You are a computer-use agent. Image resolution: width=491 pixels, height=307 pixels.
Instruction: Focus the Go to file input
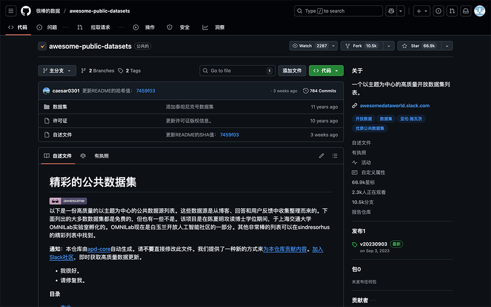pyautogui.click(x=237, y=70)
